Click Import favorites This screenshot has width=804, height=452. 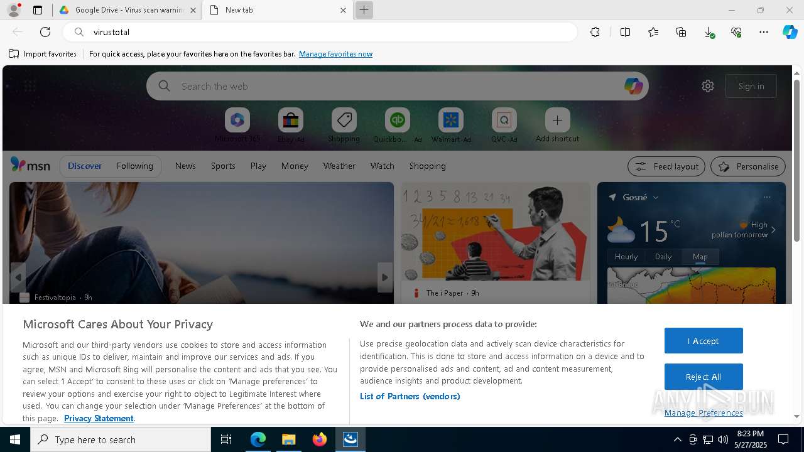click(43, 54)
